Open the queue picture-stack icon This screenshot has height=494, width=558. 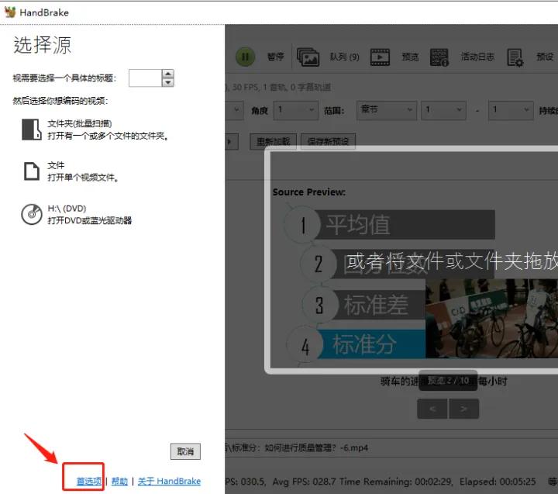click(308, 57)
